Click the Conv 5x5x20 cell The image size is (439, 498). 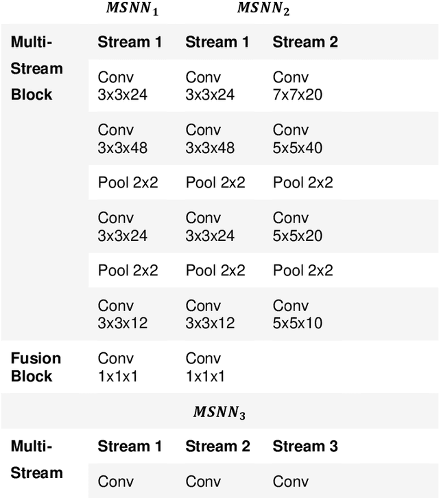coord(298,227)
